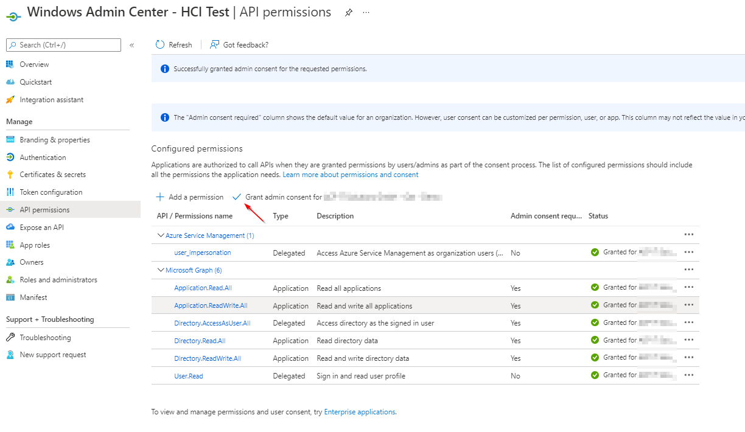Follow Learn more about permissions and consent
Screen dimensions: 745x432
[x=351, y=175]
